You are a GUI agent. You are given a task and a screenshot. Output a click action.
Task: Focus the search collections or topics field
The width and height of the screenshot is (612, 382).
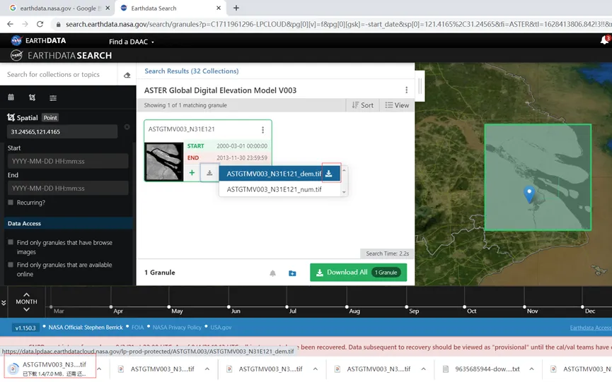[x=59, y=74]
